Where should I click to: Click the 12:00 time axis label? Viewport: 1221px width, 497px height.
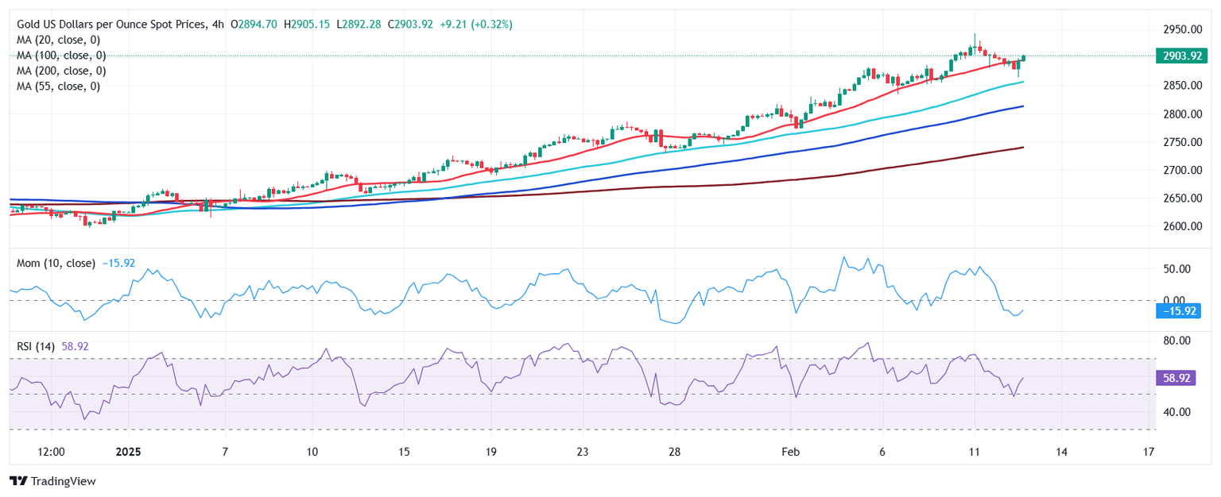[51, 451]
